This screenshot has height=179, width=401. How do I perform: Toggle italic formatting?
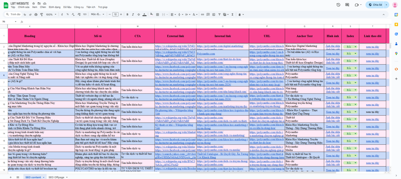point(133,14)
